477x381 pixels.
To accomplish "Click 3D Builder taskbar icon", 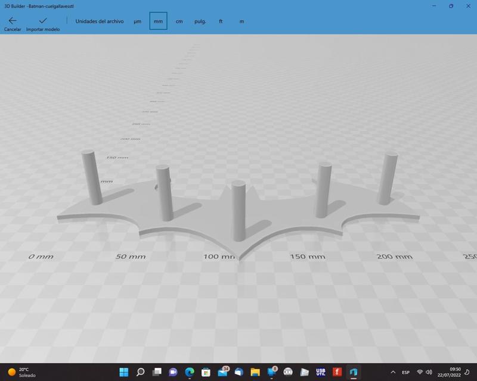I will point(354,372).
